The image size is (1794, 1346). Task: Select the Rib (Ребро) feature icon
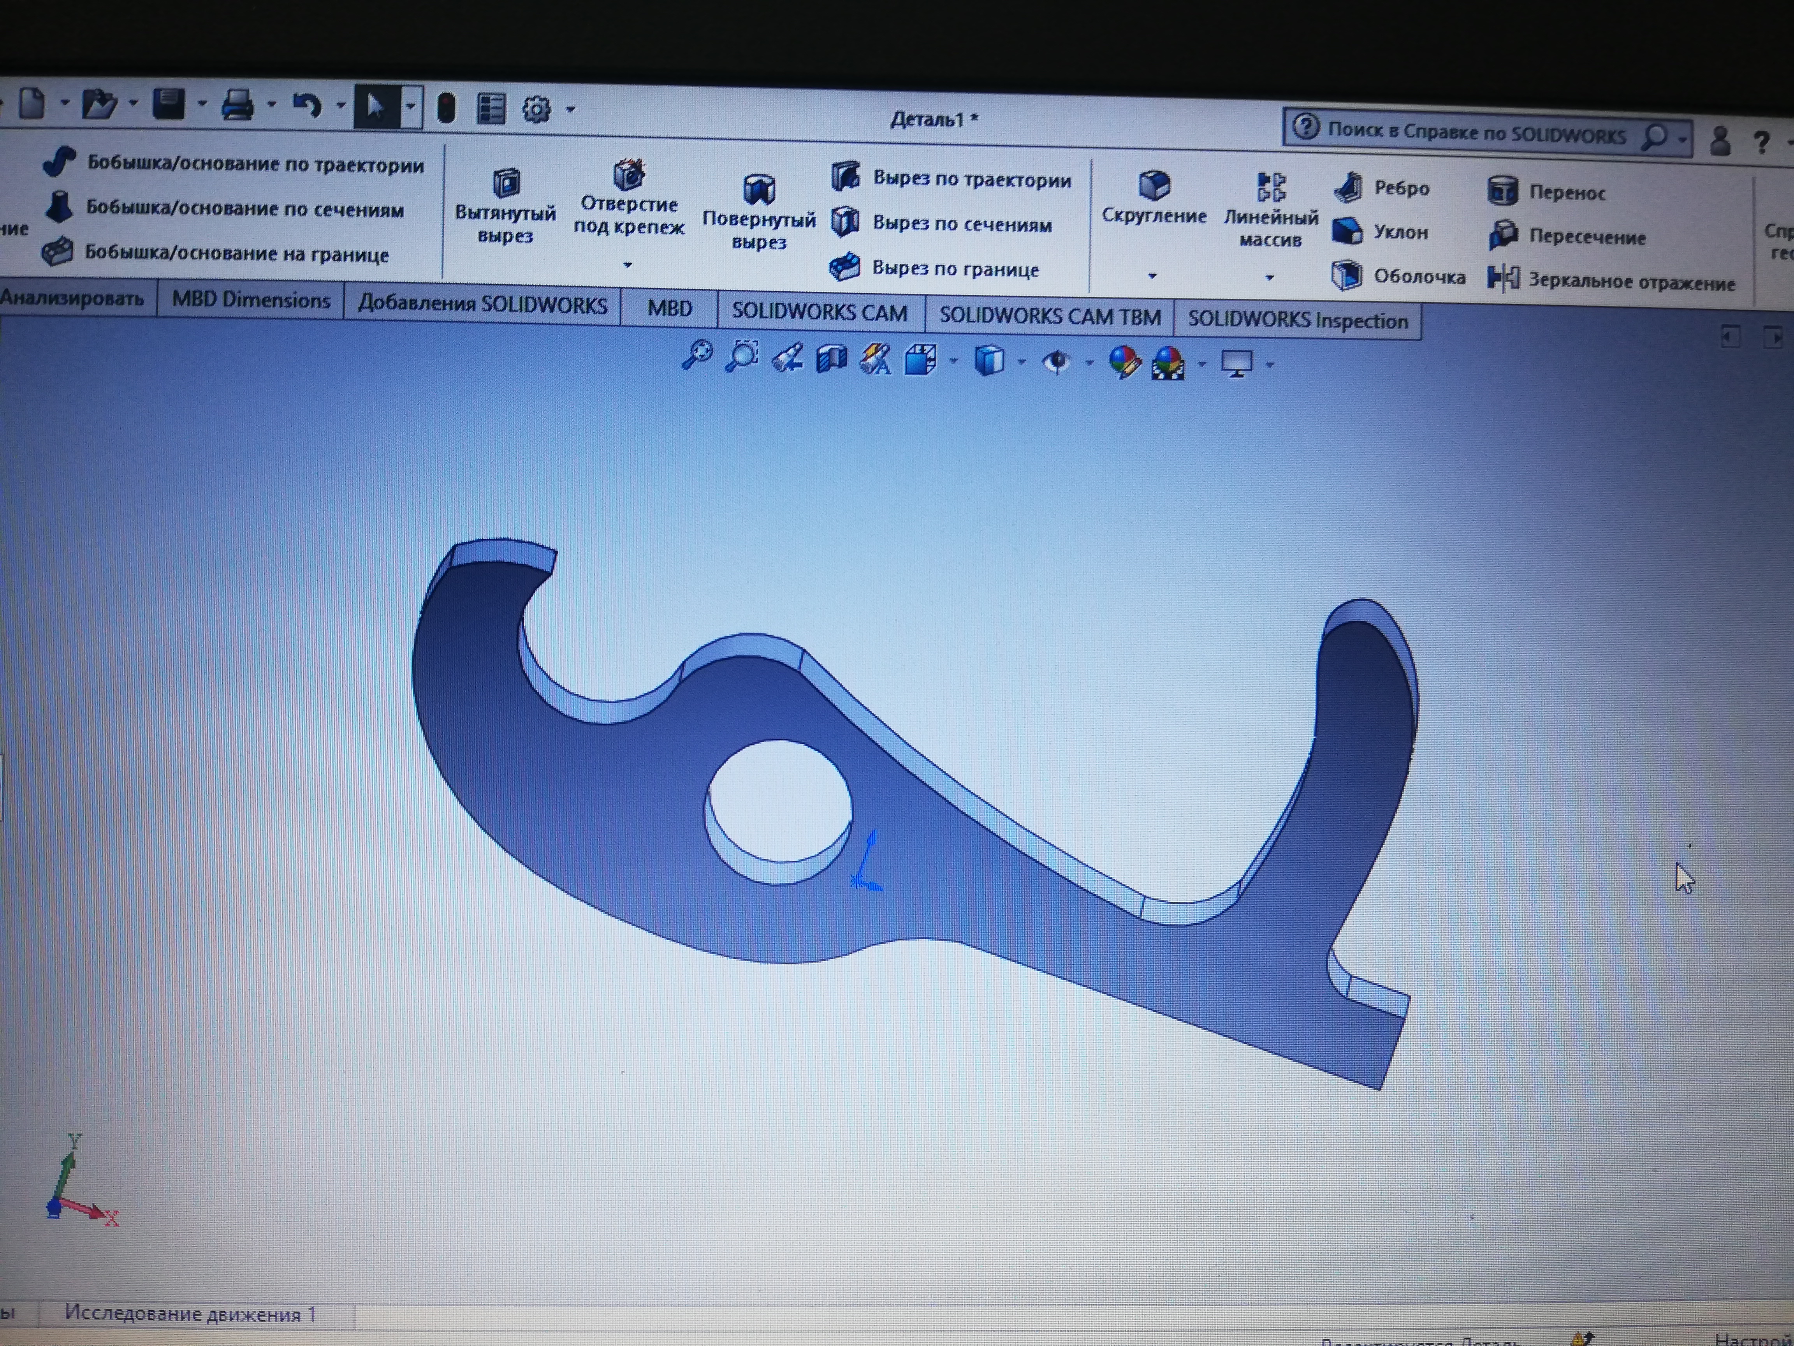coord(1348,187)
